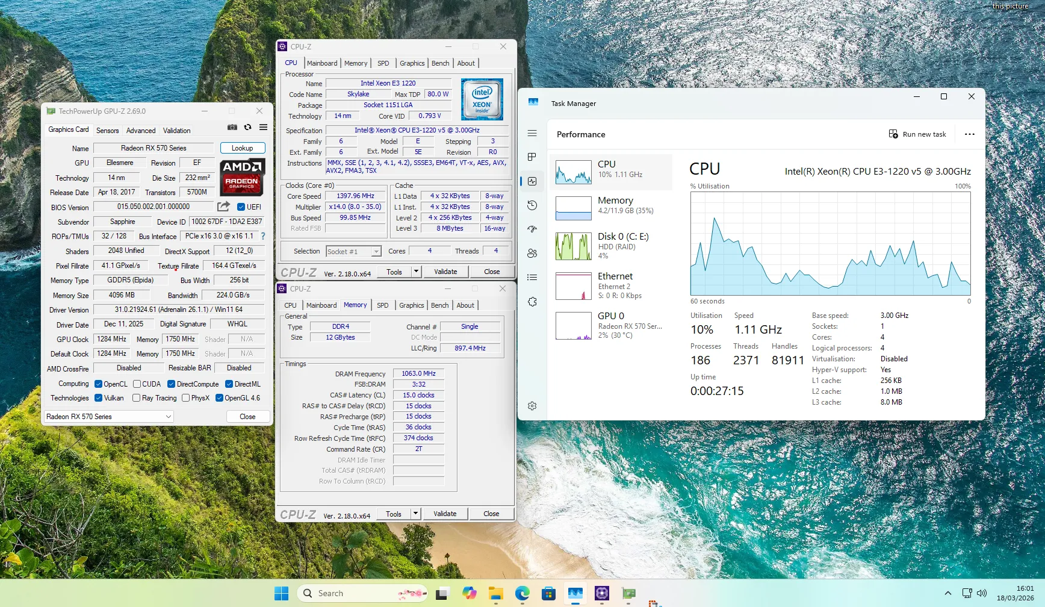Click the BIOS export share icon
Screen dimensions: 1045x607
(x=223, y=207)
